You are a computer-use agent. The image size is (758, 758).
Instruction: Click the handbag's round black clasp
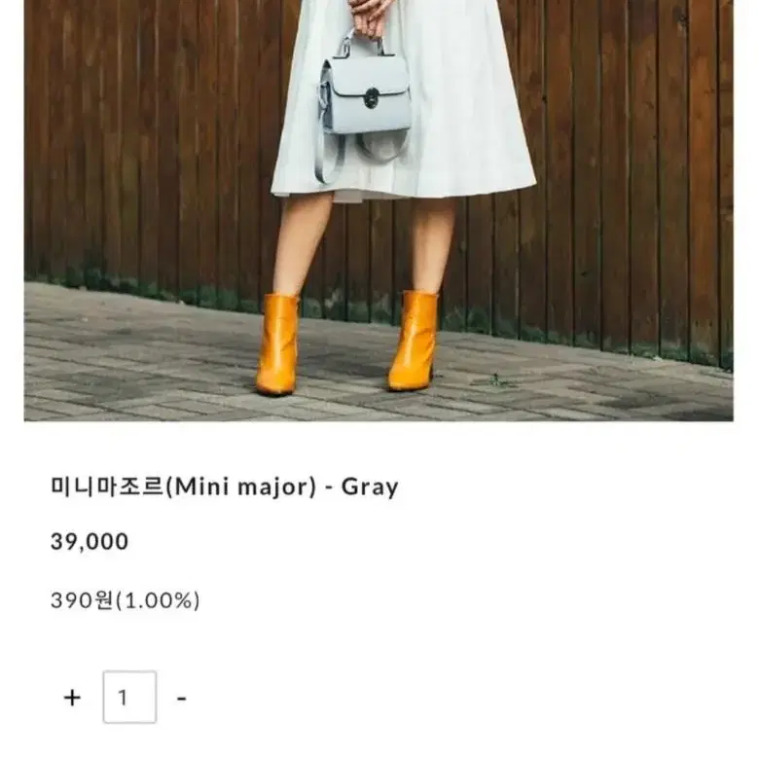tap(372, 98)
